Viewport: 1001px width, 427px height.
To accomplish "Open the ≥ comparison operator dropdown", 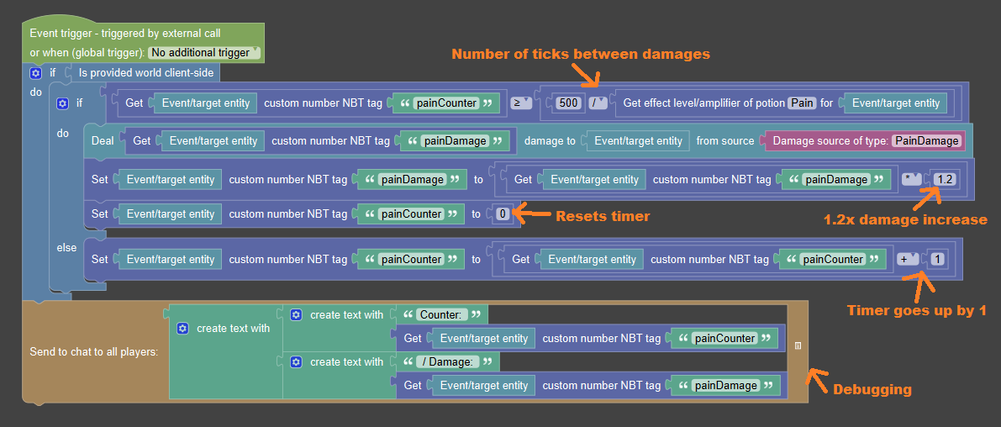I will [522, 103].
